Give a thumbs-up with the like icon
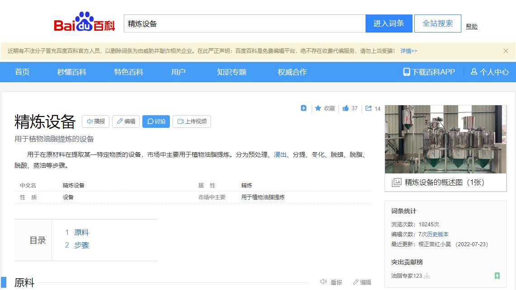The image size is (516, 290). click(x=344, y=108)
